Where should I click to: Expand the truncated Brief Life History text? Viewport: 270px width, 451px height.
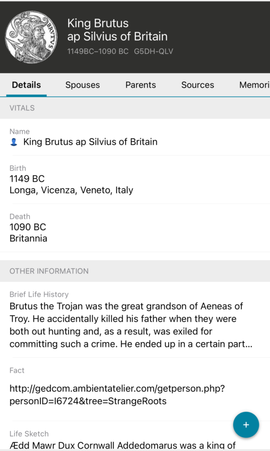[x=131, y=325]
